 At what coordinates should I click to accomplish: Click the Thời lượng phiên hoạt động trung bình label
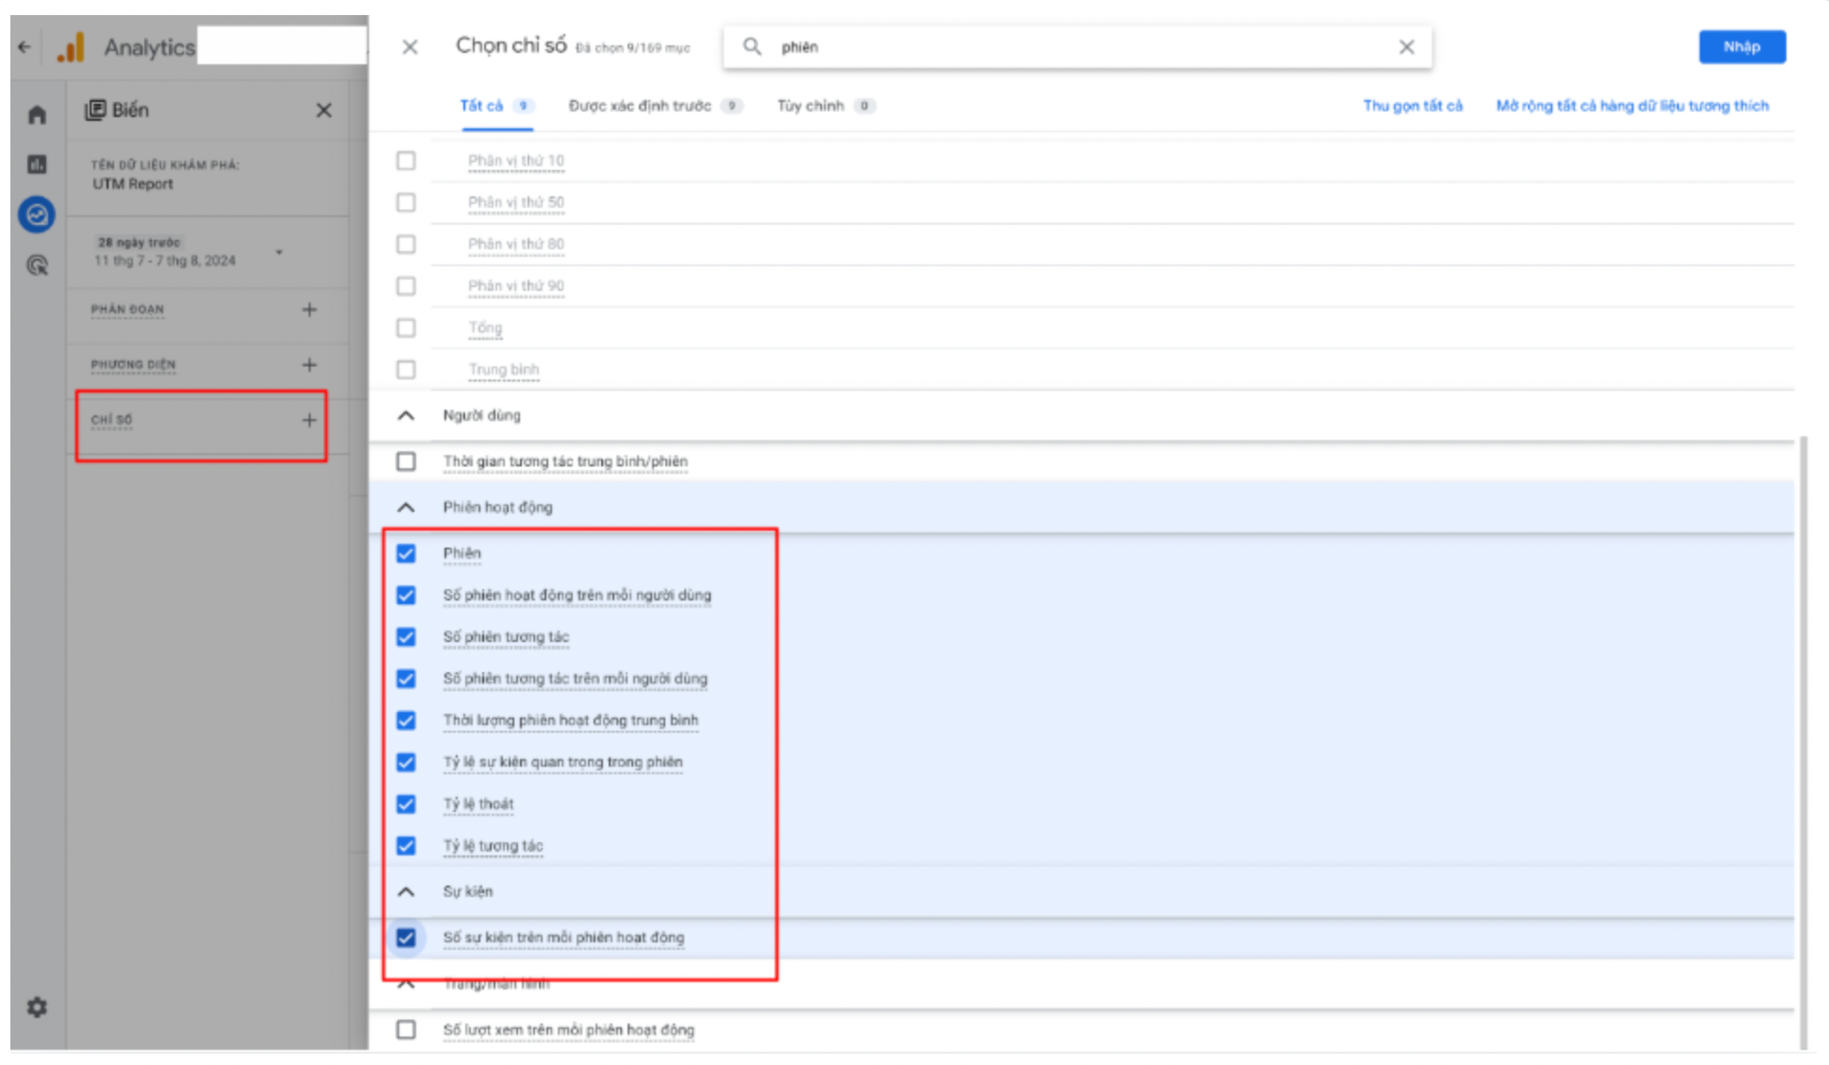(x=571, y=720)
